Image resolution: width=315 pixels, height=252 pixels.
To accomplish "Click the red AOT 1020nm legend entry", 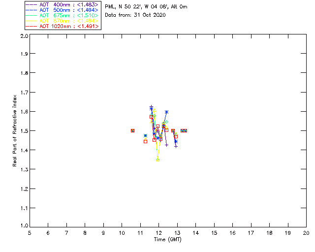I will click(x=62, y=26).
